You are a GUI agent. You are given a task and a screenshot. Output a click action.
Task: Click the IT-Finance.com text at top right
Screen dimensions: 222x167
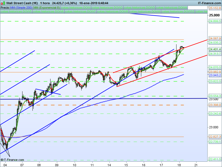210,3
